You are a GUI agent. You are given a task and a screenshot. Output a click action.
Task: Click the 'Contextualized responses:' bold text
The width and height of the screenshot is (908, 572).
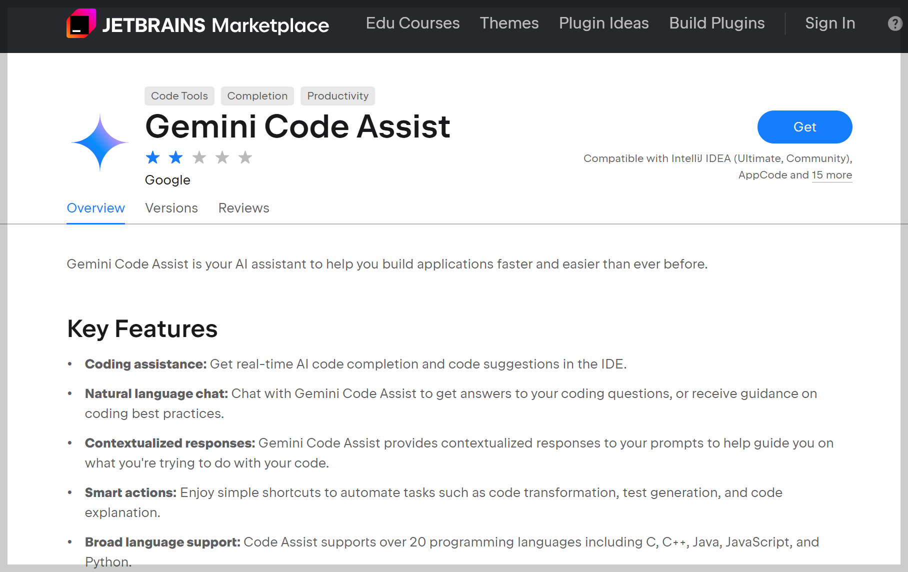click(170, 443)
